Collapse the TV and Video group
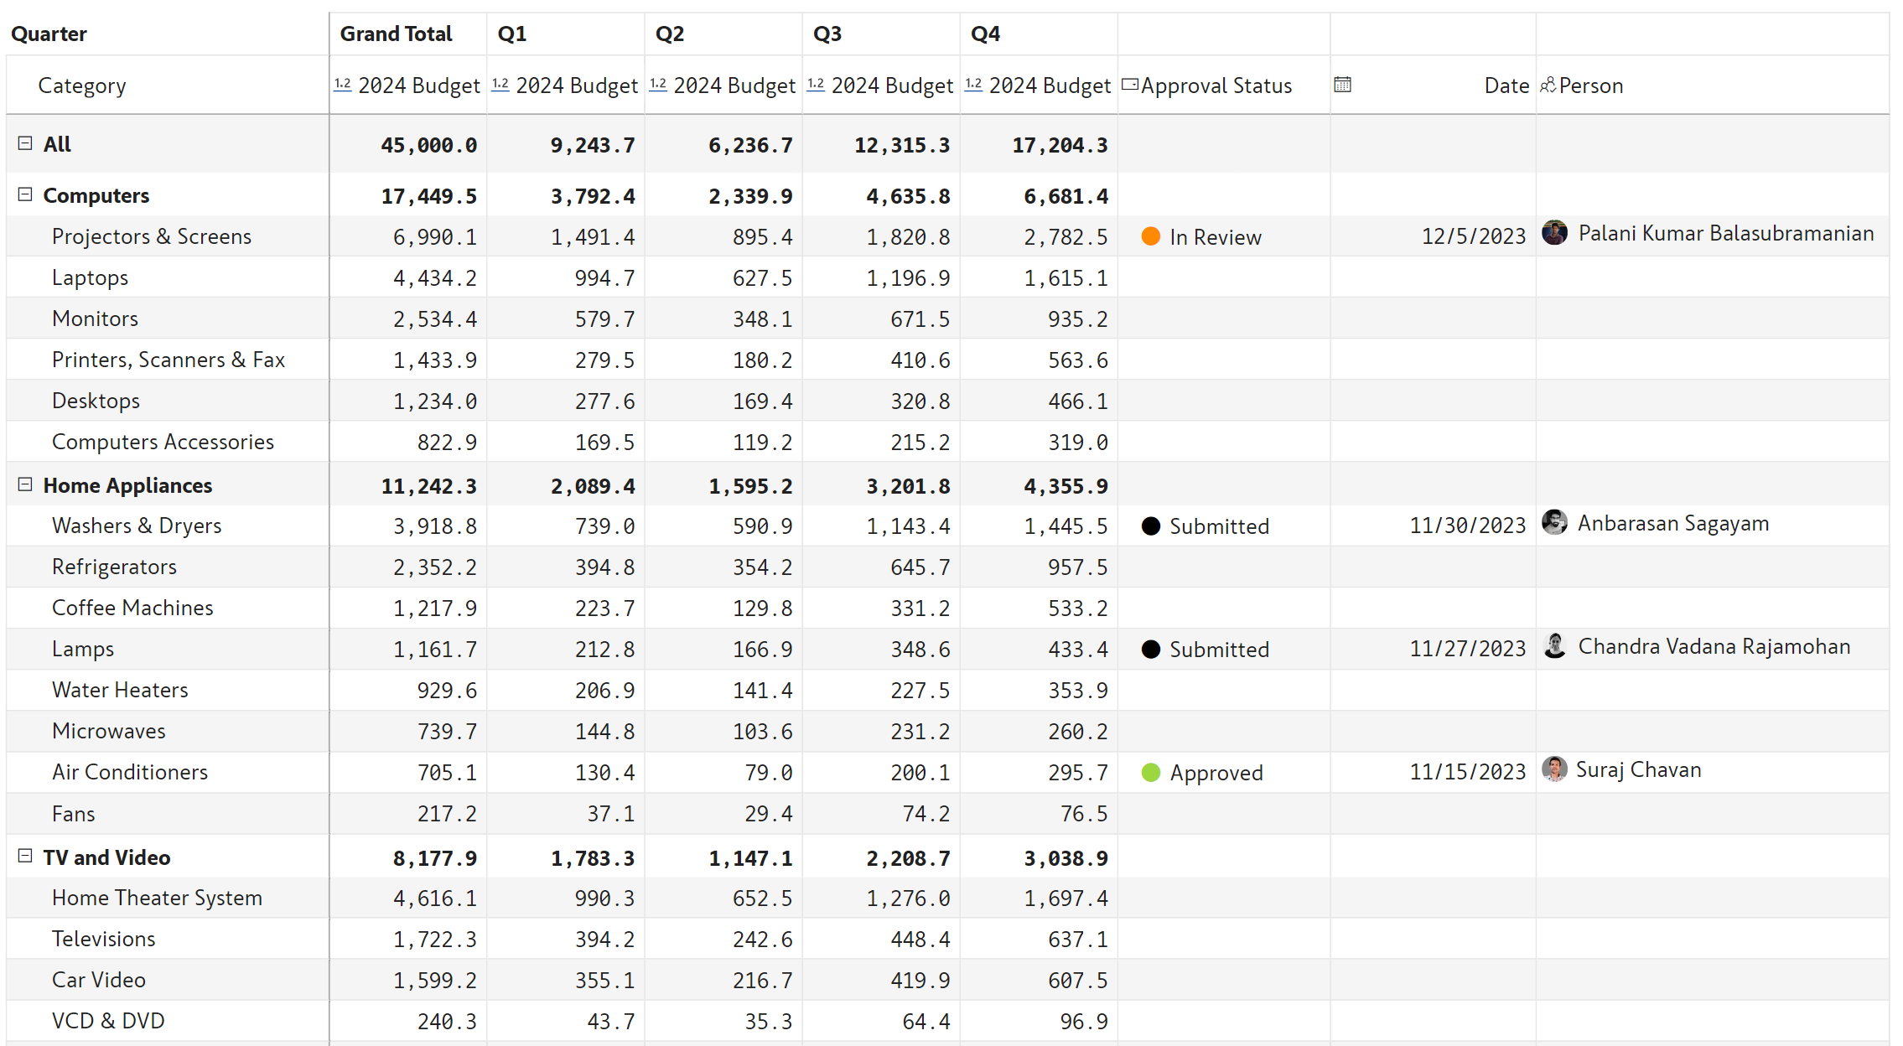 [25, 856]
